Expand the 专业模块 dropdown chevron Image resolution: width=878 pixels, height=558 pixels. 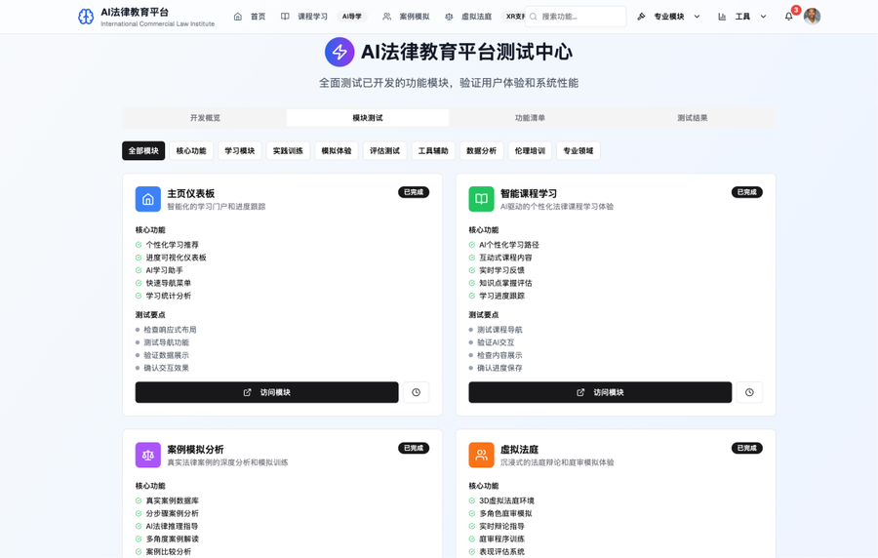coord(698,17)
